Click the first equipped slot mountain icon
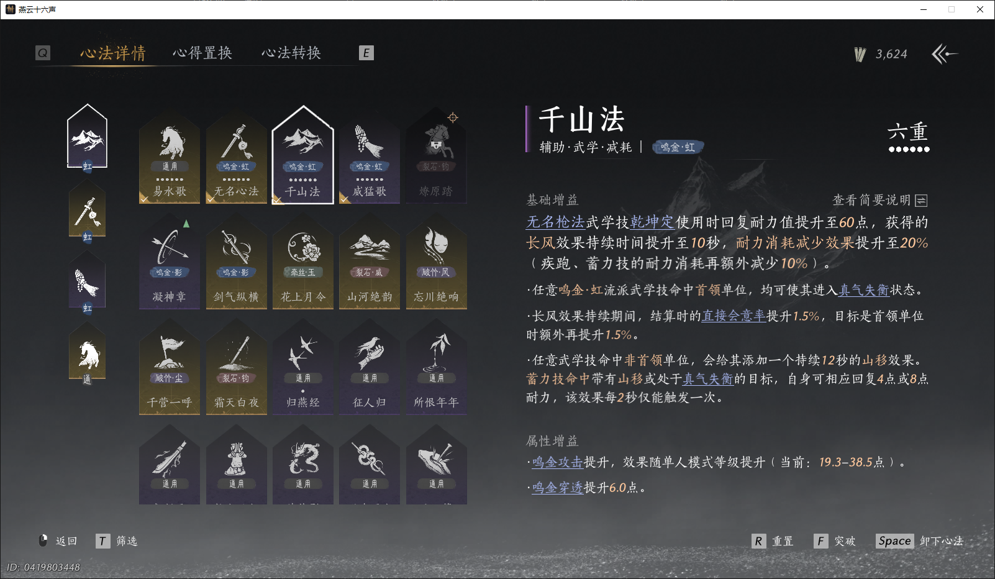 pos(88,137)
